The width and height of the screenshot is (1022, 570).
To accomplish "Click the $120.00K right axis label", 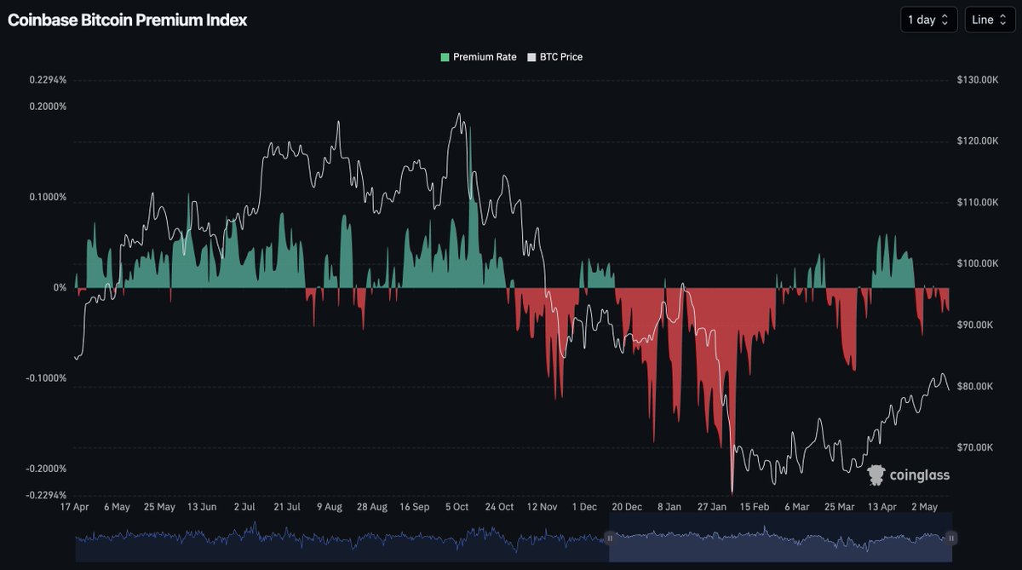I will (976, 141).
